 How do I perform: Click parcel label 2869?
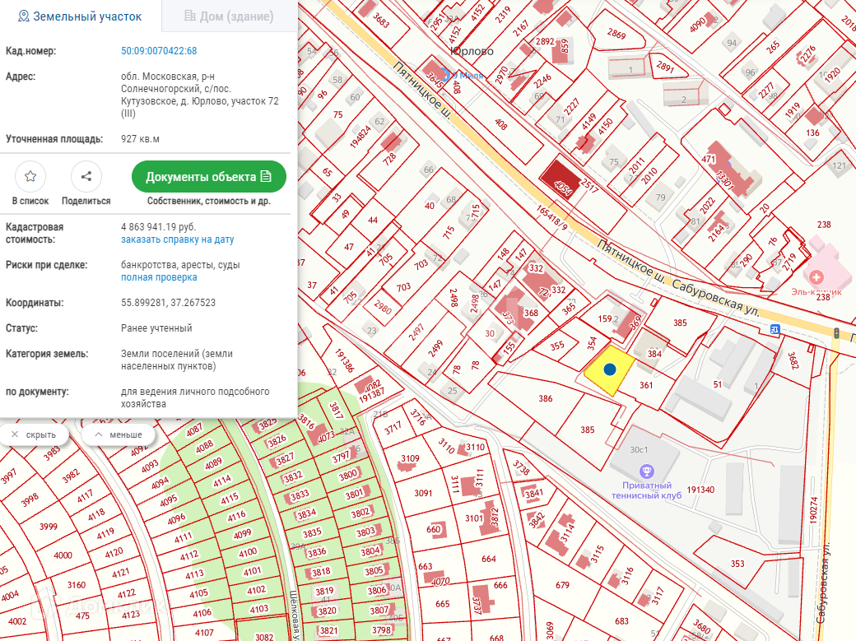point(616,34)
